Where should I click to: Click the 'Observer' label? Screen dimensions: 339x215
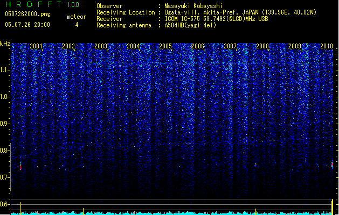(x=109, y=6)
